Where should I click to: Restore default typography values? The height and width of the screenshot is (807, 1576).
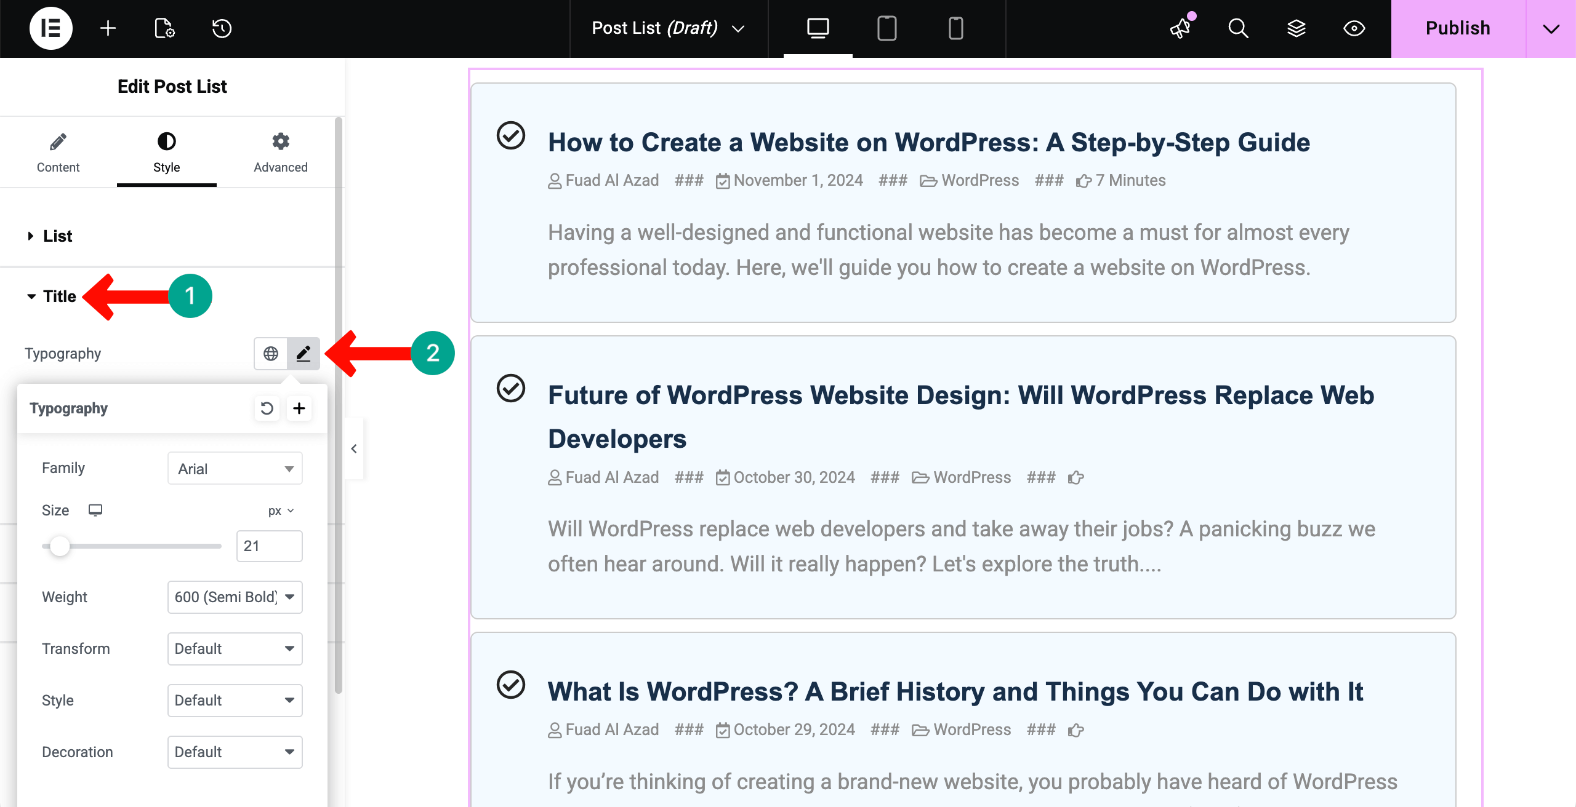pyautogui.click(x=267, y=408)
